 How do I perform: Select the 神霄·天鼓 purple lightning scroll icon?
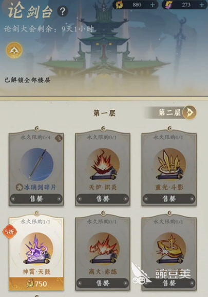pos(37,249)
